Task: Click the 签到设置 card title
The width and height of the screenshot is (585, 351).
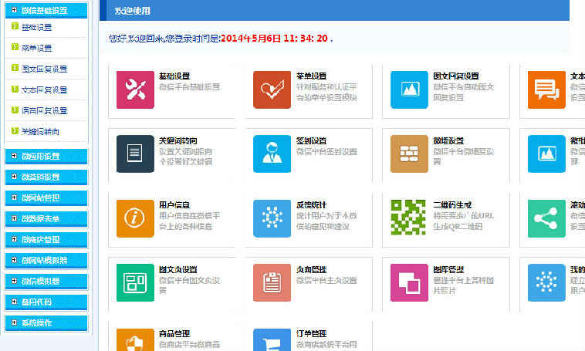Action: (312, 141)
